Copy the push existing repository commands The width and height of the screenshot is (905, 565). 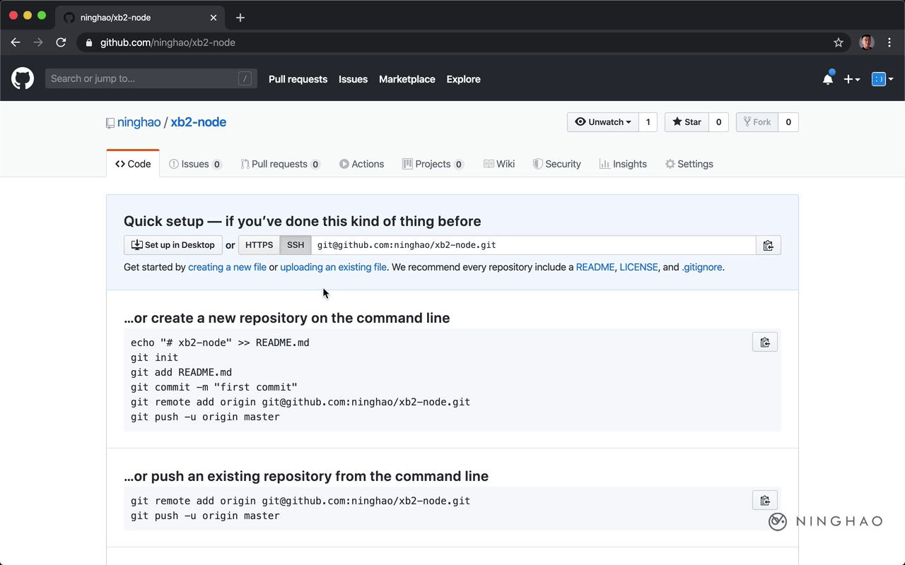[764, 501]
